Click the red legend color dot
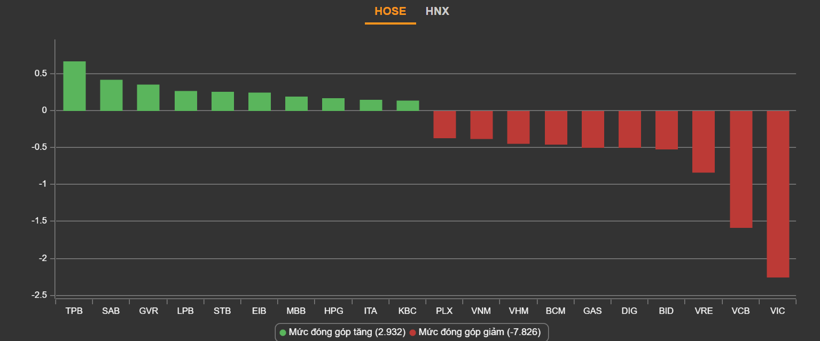Viewport: 820px width, 341px height. tap(412, 332)
